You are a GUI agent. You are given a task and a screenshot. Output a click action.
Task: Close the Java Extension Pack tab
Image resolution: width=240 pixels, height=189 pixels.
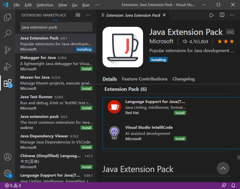(x=164, y=15)
